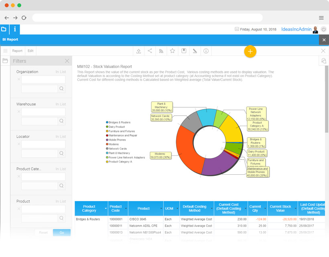This screenshot has height=257, width=329.
Task: Open the Report menu
Action: point(17,51)
